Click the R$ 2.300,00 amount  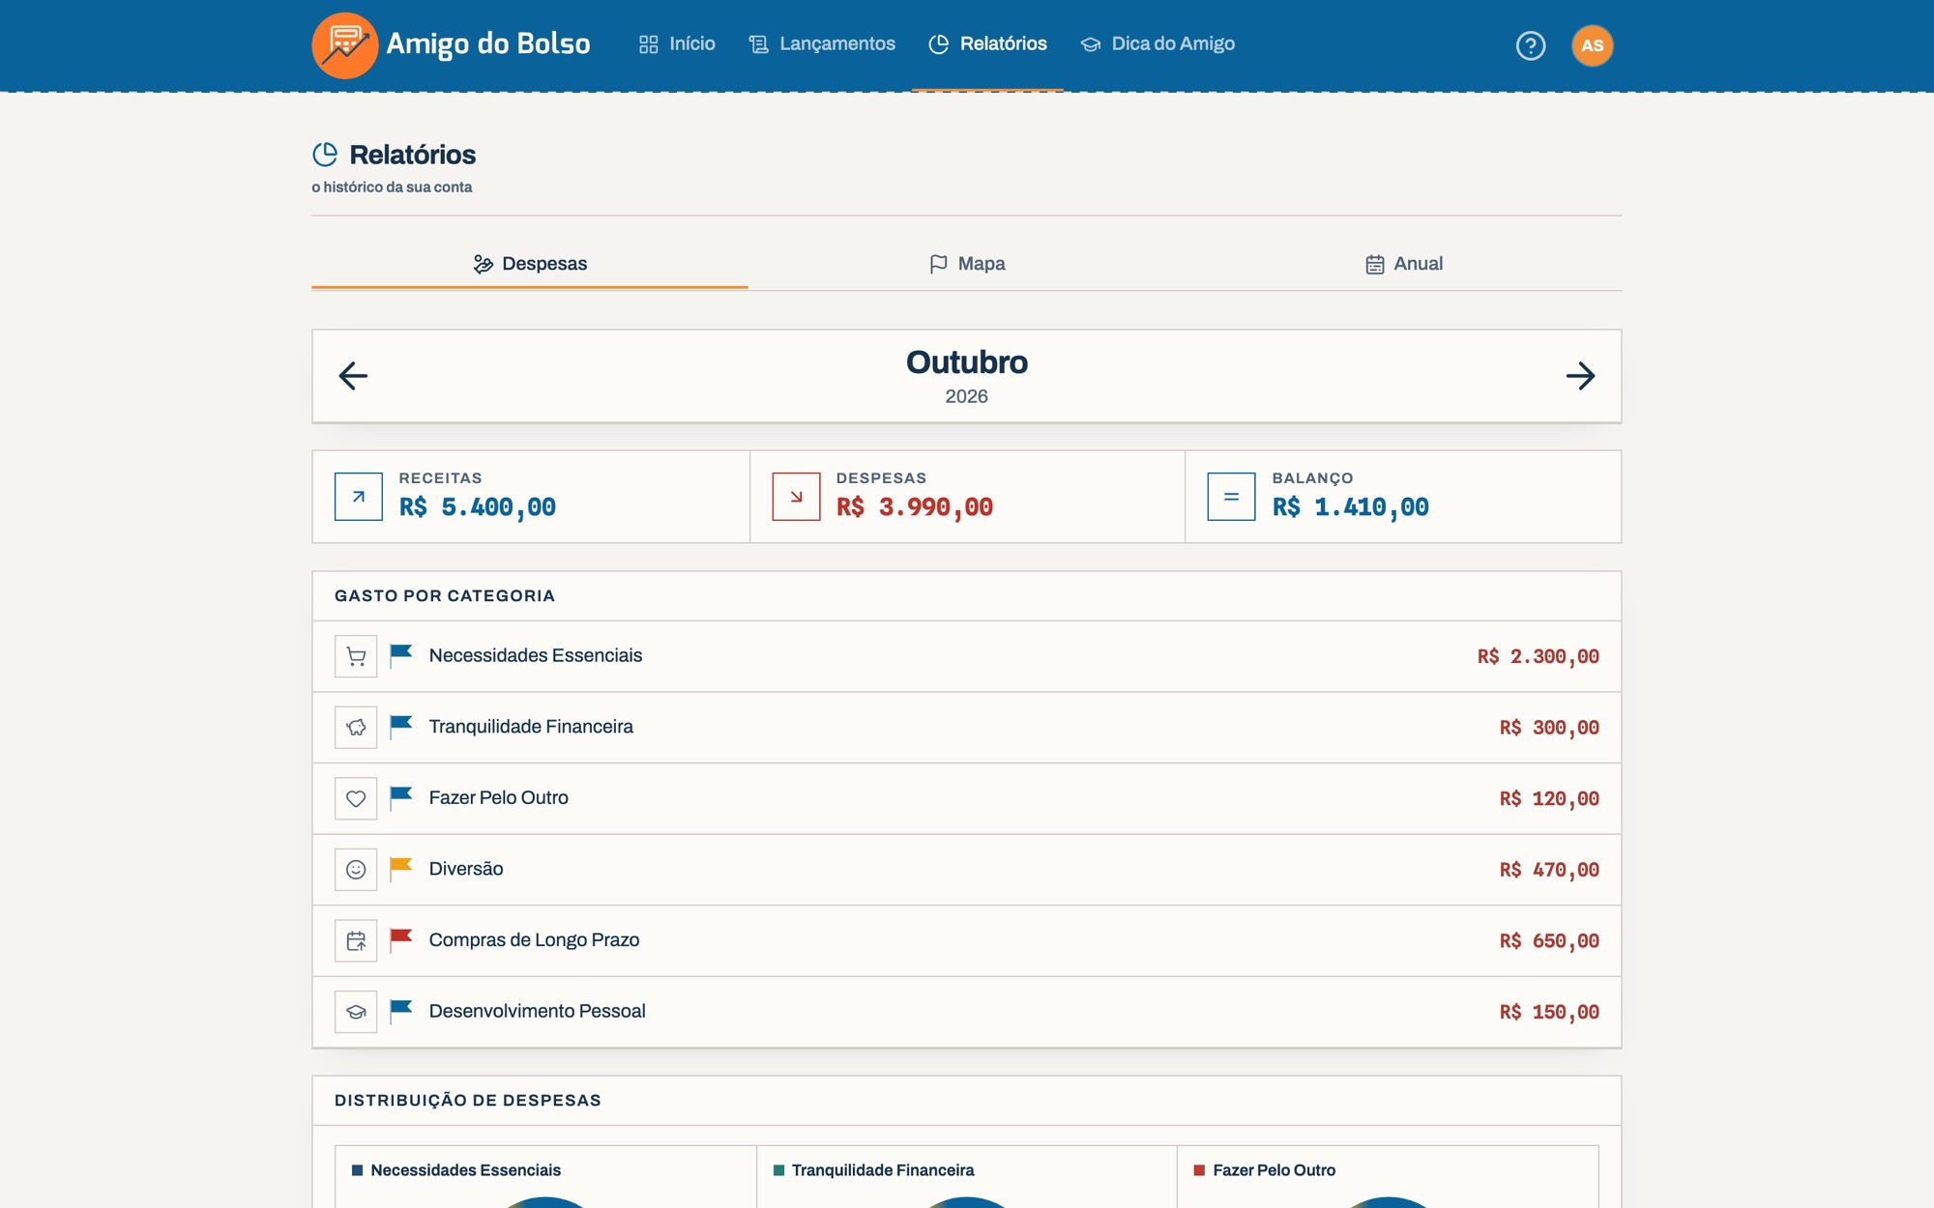tap(1538, 657)
